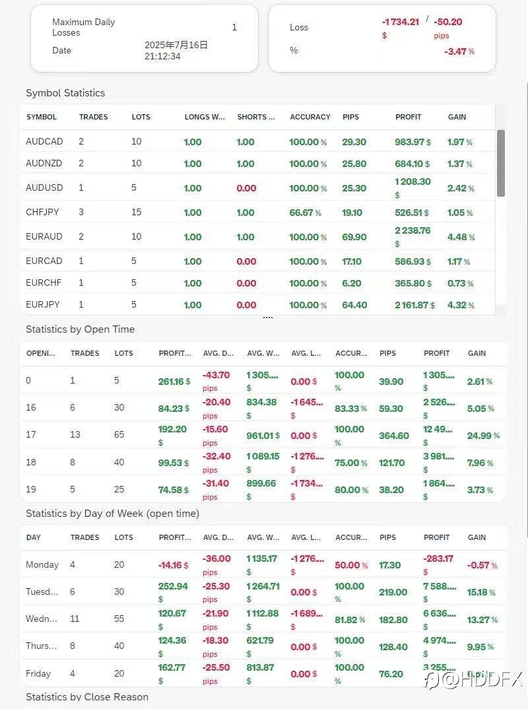This screenshot has height=709, width=528.
Task: Select the CHFJPY row in Symbol Statistics
Action: point(258,212)
